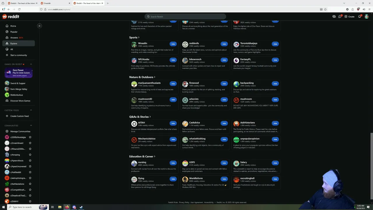Click the Riddonkulous game icon
The width and height of the screenshot is (373, 210).
tap(7, 95)
